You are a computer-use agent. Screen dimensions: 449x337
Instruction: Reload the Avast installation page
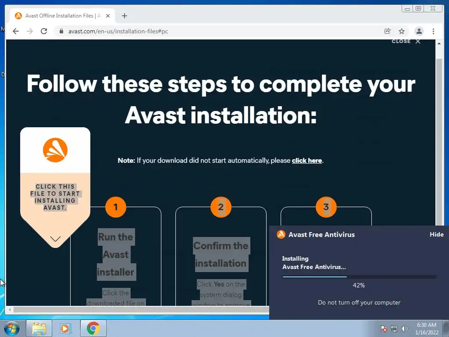pos(44,31)
